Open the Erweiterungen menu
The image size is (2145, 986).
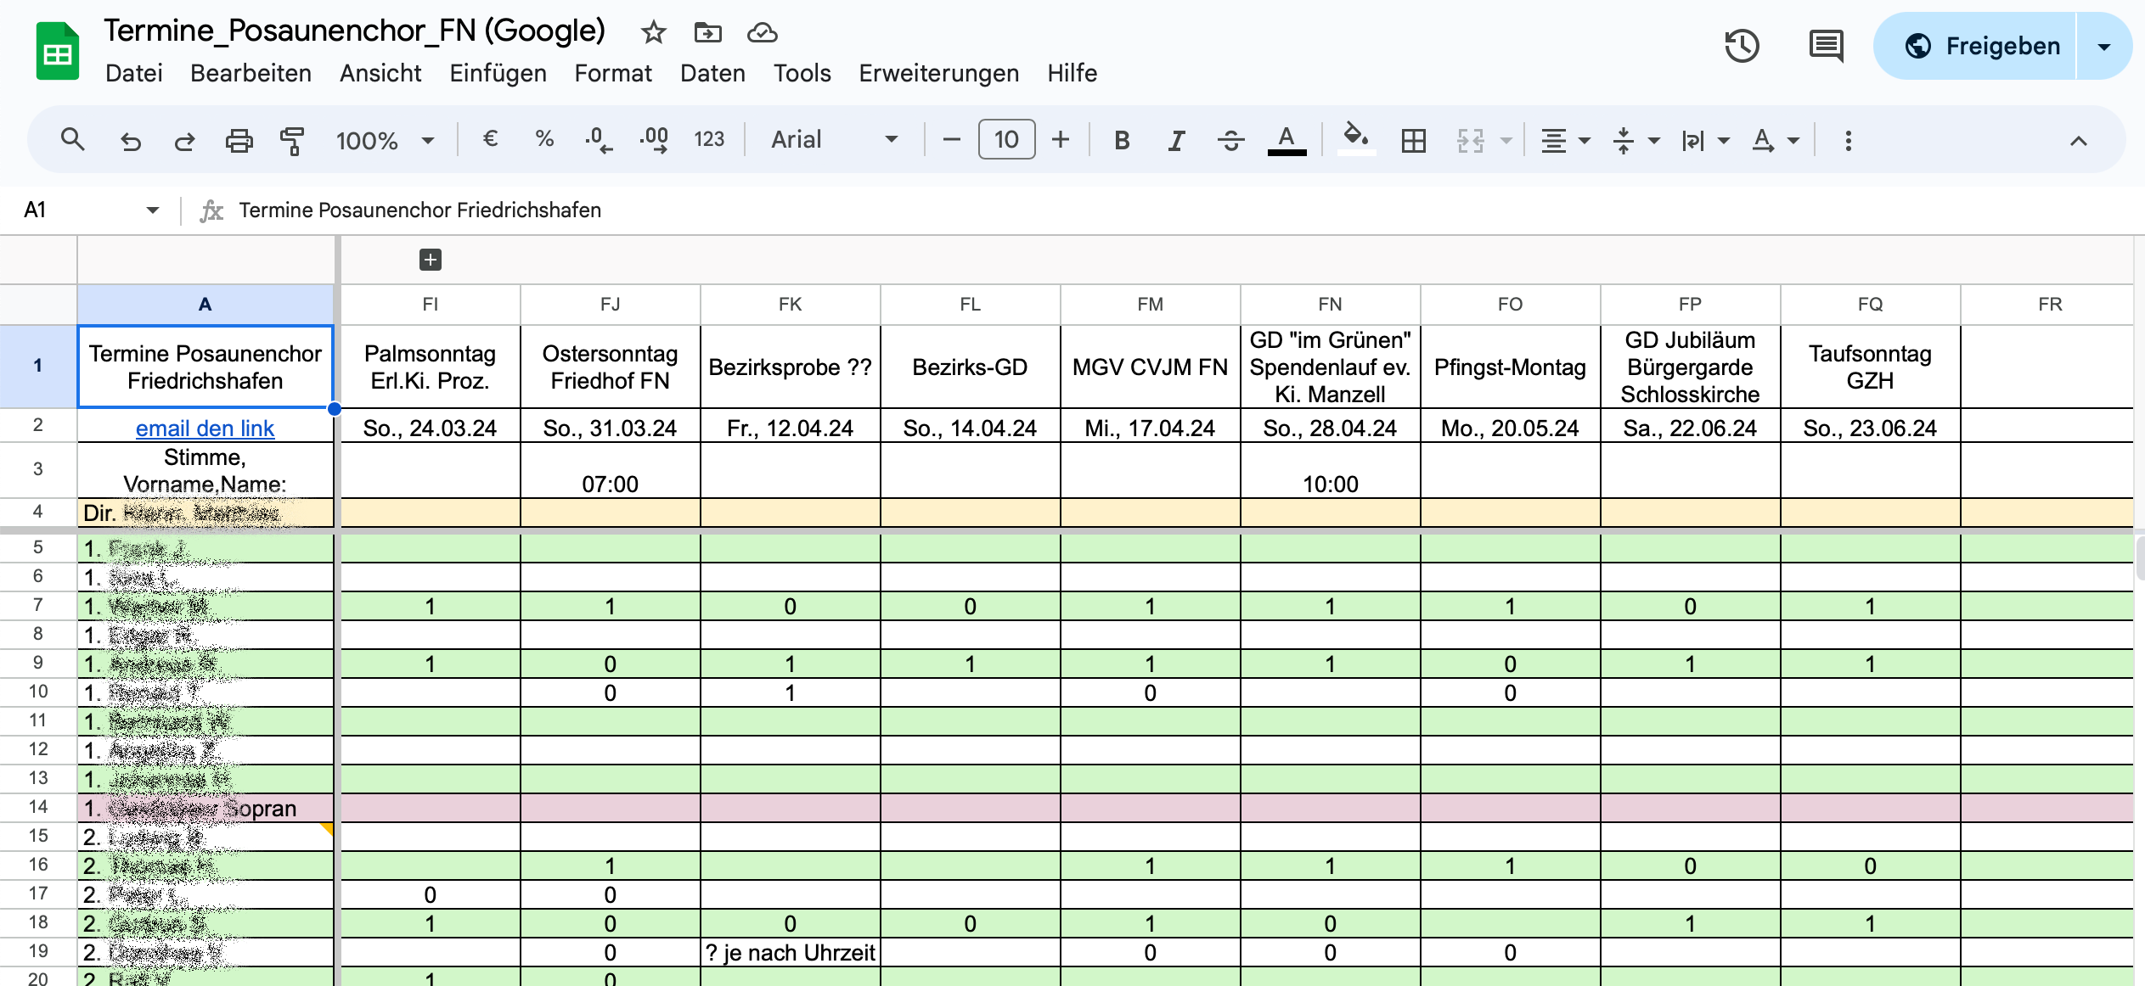point(938,73)
